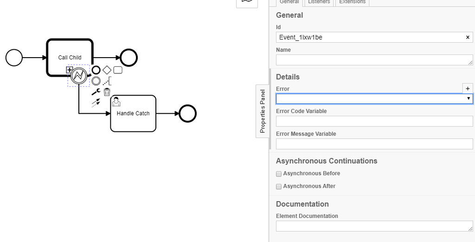Switch to the Listeners tab
Image resolution: width=475 pixels, height=242 pixels.
pyautogui.click(x=319, y=2)
